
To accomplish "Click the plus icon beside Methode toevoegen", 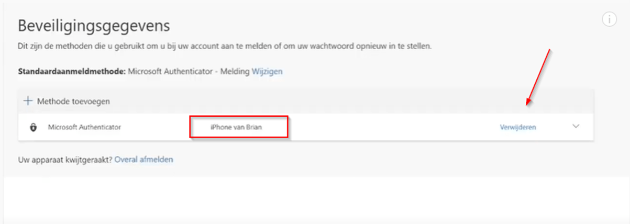I will click(28, 101).
